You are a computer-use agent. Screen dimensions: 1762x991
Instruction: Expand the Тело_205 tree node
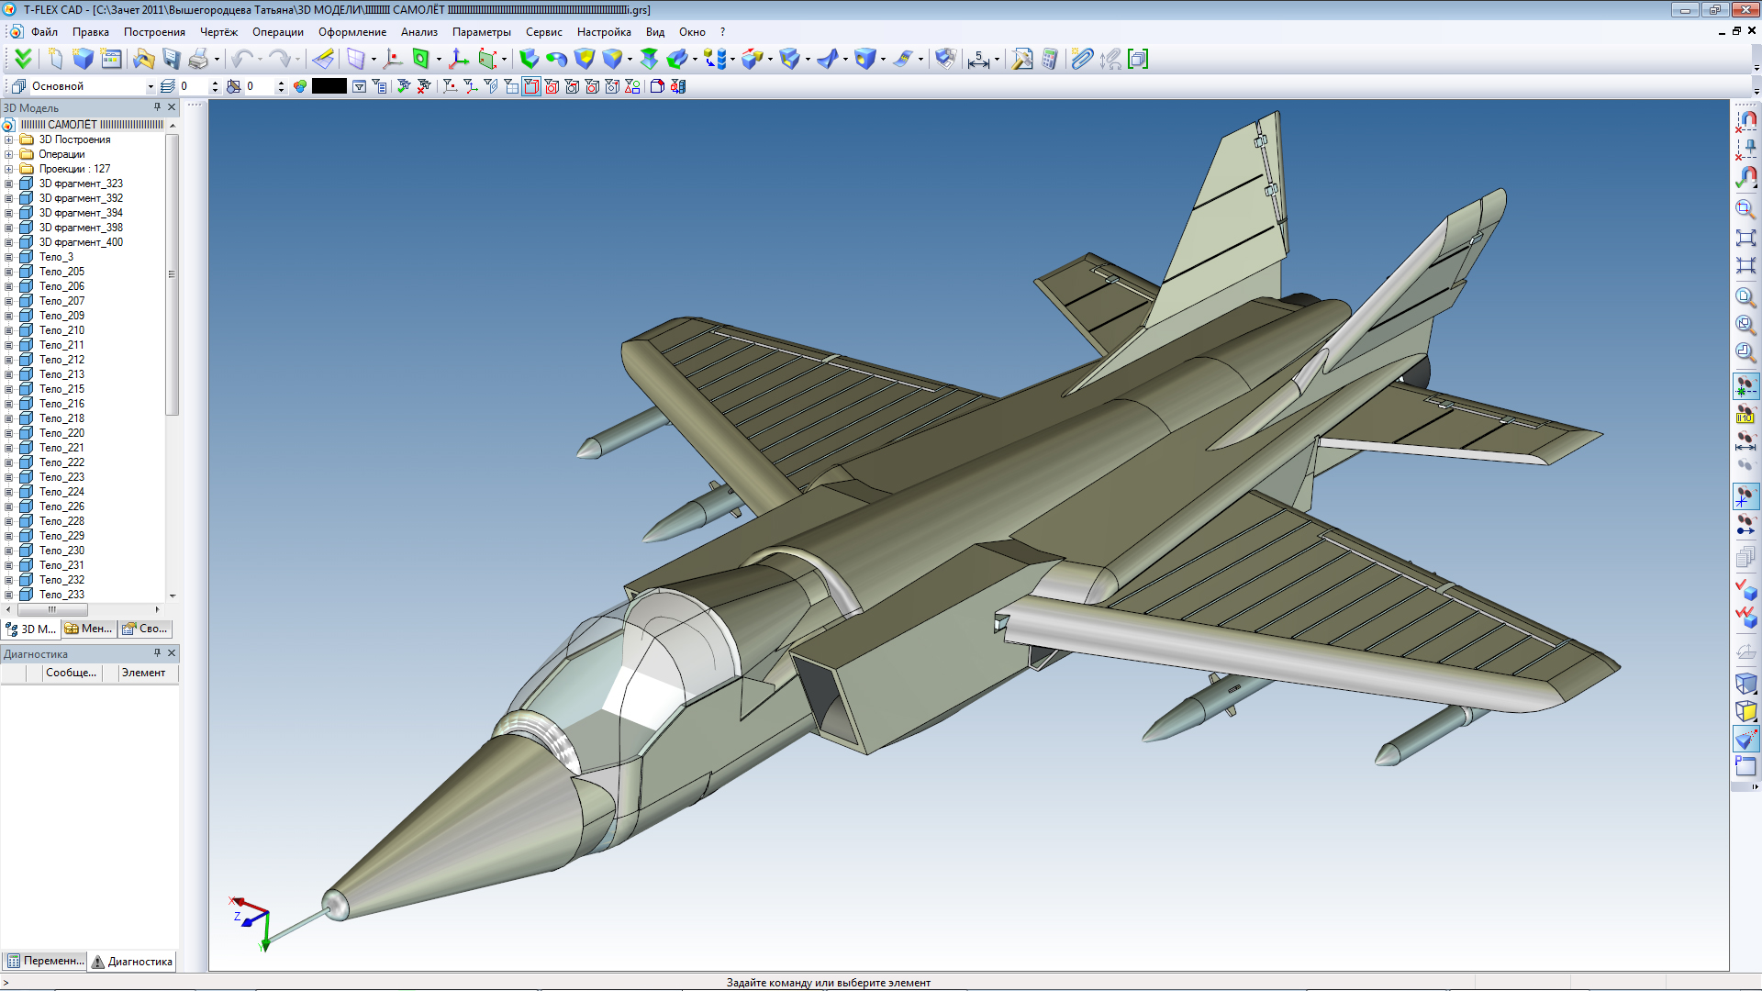8,272
